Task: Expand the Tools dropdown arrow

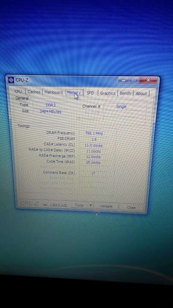Action: point(91,205)
